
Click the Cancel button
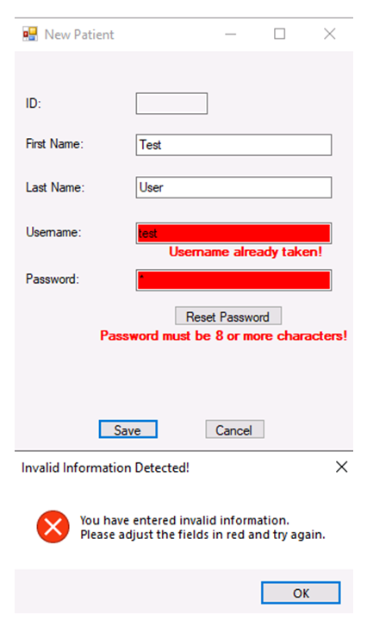click(234, 429)
